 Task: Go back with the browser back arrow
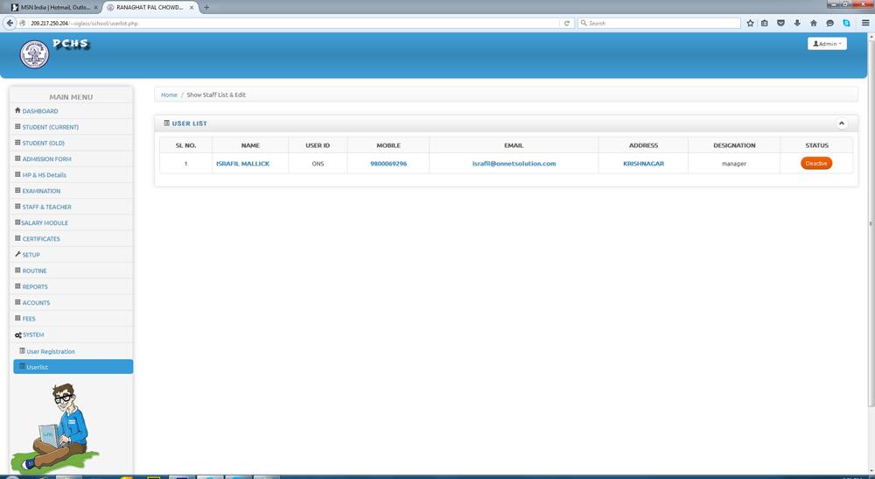tap(10, 23)
